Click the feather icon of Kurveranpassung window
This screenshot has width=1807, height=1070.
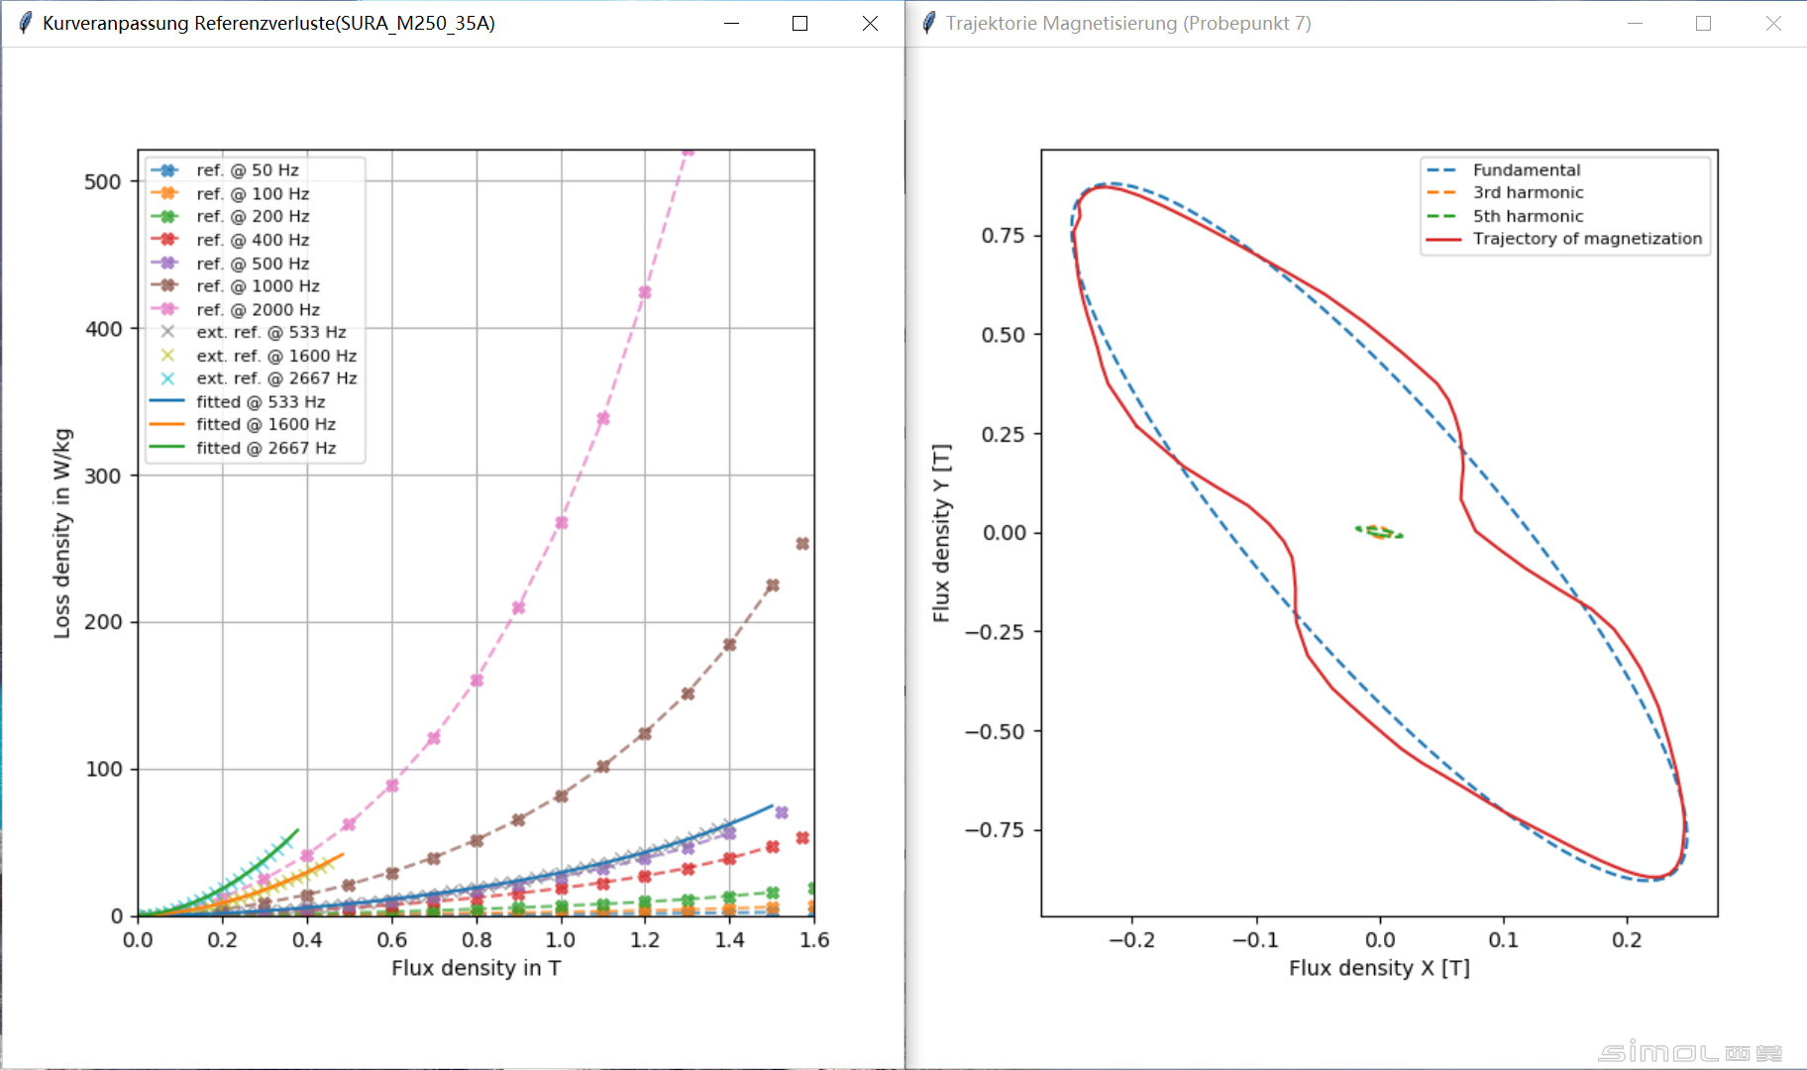pos(26,23)
